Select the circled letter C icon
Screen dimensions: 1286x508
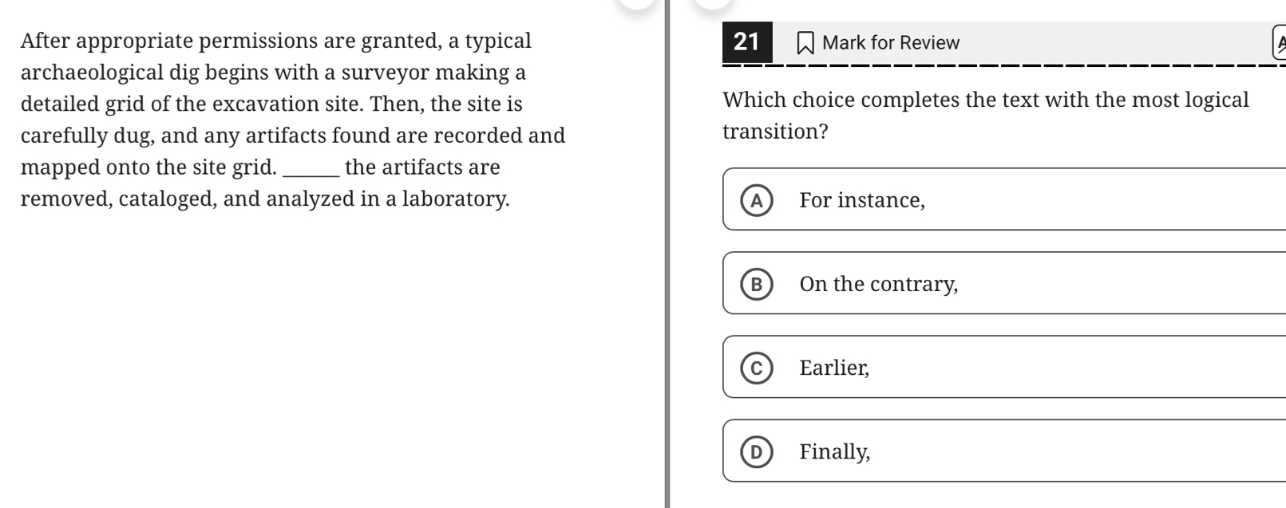point(755,368)
